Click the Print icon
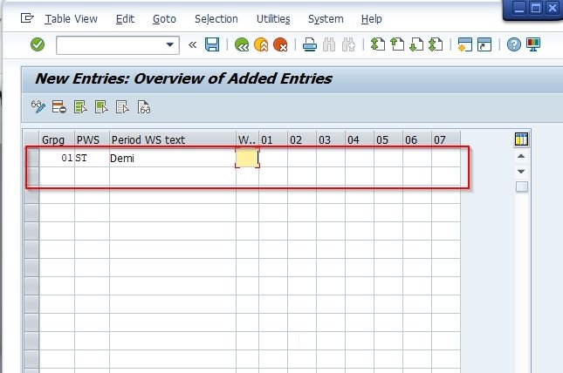The height and width of the screenshot is (373, 563). coord(310,44)
